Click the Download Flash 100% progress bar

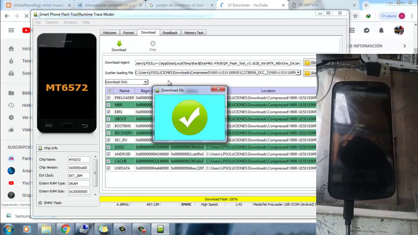click(x=208, y=199)
